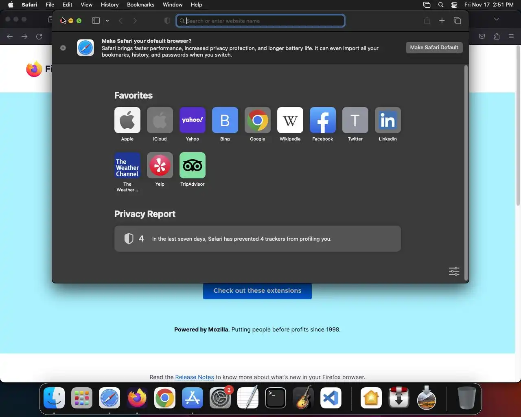Open the Yelp favorite tile
Image resolution: width=521 pixels, height=417 pixels.
click(160, 165)
